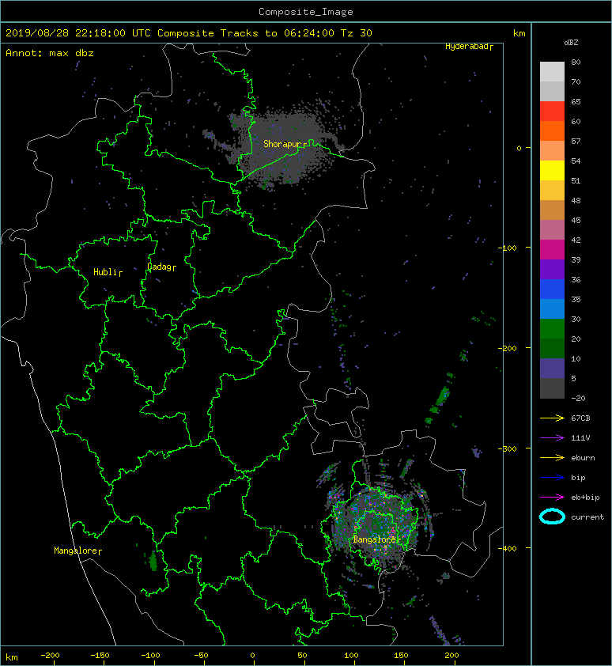Pick the bright yellow swatch in dBZ scale

(552, 171)
